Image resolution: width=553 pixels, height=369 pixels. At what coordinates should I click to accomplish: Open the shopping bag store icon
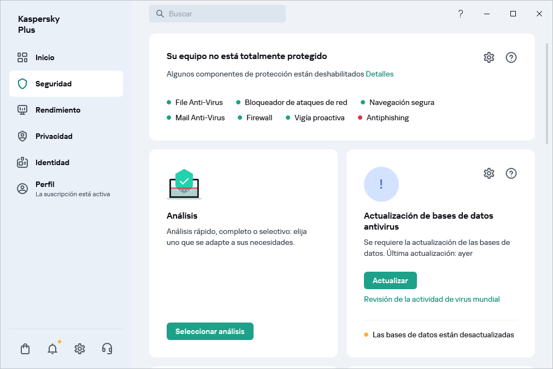point(25,349)
